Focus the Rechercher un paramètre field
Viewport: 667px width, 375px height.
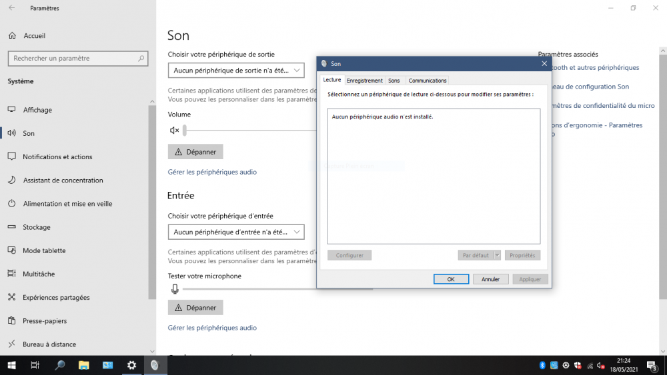[x=78, y=58]
